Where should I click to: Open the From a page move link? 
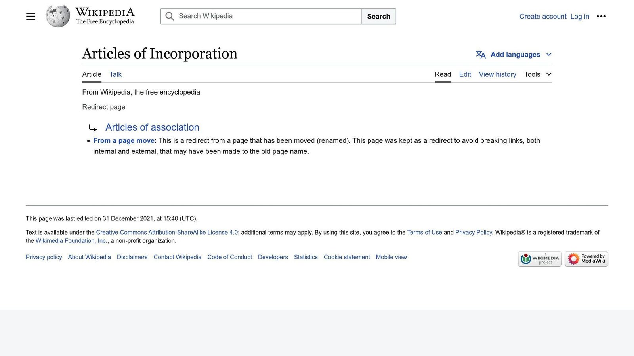click(x=124, y=140)
